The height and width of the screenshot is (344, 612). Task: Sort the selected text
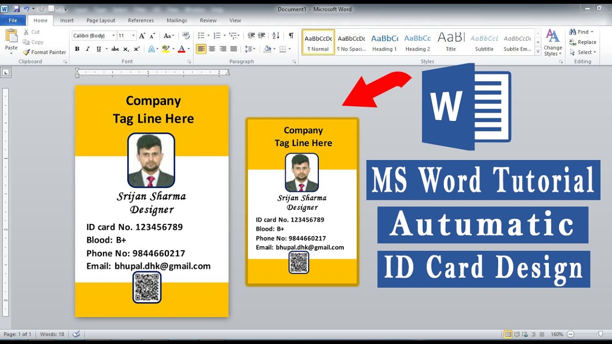point(276,36)
